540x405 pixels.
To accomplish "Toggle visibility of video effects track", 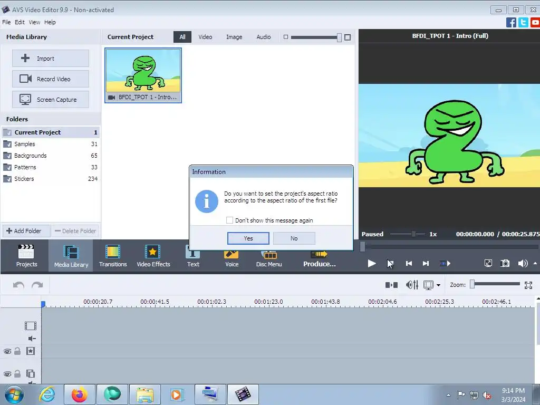I will pos(7,352).
